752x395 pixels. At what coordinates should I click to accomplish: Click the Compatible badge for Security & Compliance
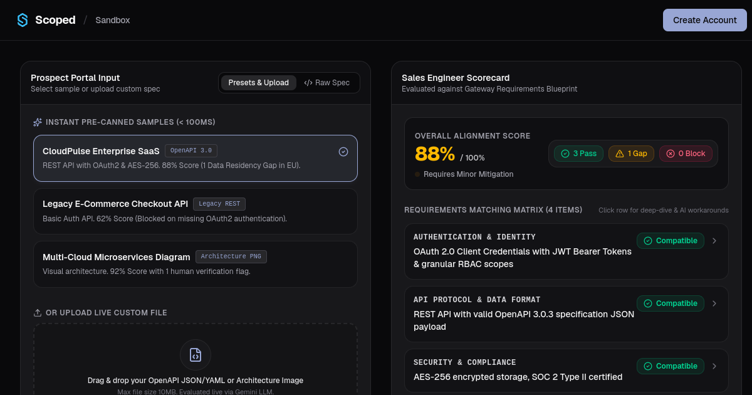pos(671,366)
